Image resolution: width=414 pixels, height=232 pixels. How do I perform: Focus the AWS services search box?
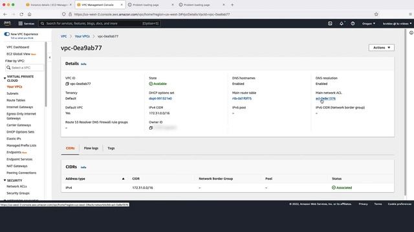[100, 23]
